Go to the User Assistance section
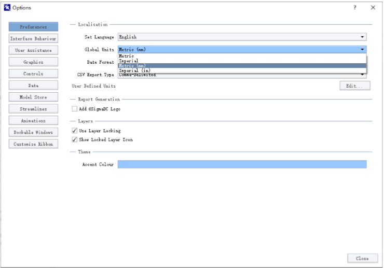This screenshot has width=384, height=268. [34, 50]
